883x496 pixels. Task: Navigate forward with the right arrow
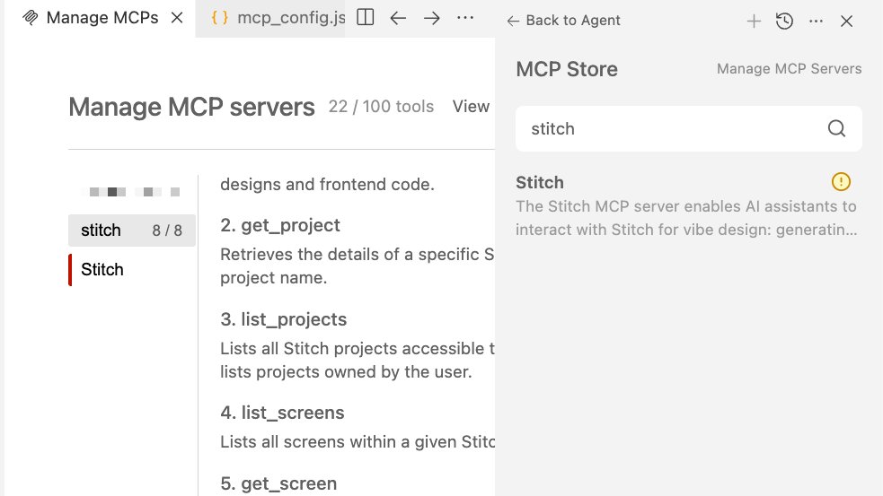pyautogui.click(x=432, y=18)
